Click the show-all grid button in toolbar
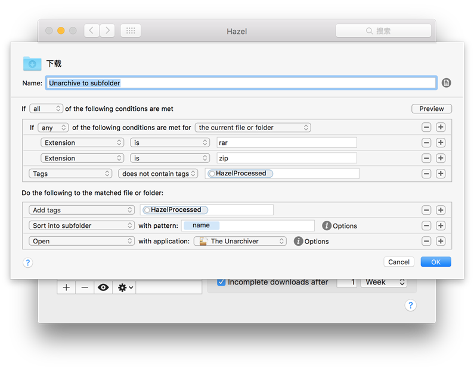 [131, 30]
